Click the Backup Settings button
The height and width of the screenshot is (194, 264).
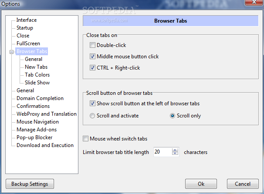30,184
